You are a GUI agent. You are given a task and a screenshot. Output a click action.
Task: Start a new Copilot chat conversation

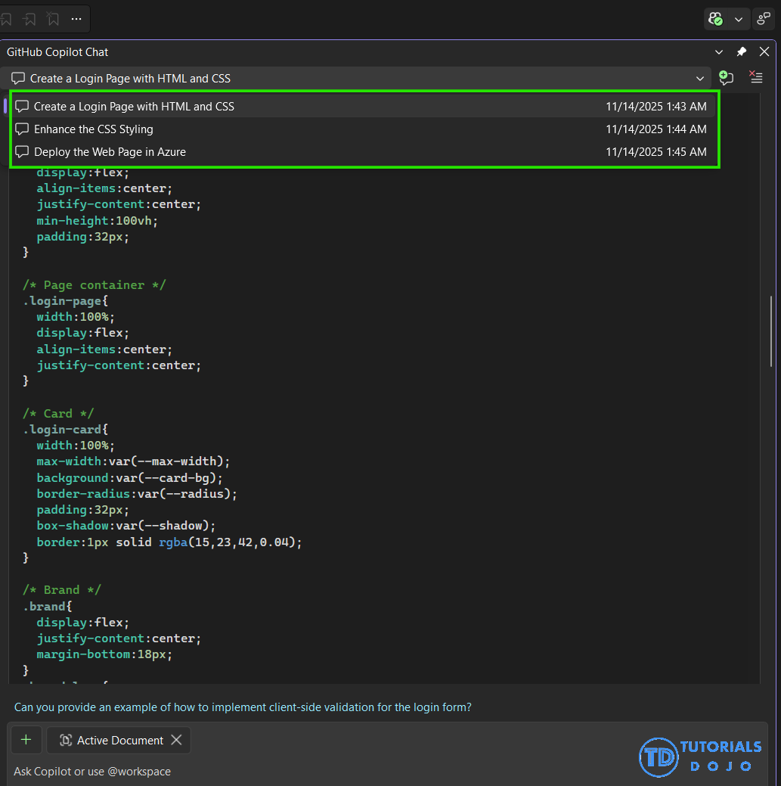pyautogui.click(x=725, y=77)
